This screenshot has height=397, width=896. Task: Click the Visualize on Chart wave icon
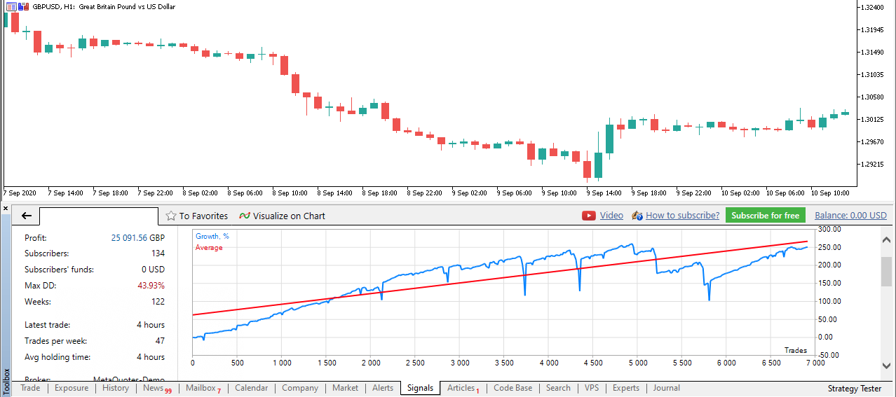coord(245,216)
